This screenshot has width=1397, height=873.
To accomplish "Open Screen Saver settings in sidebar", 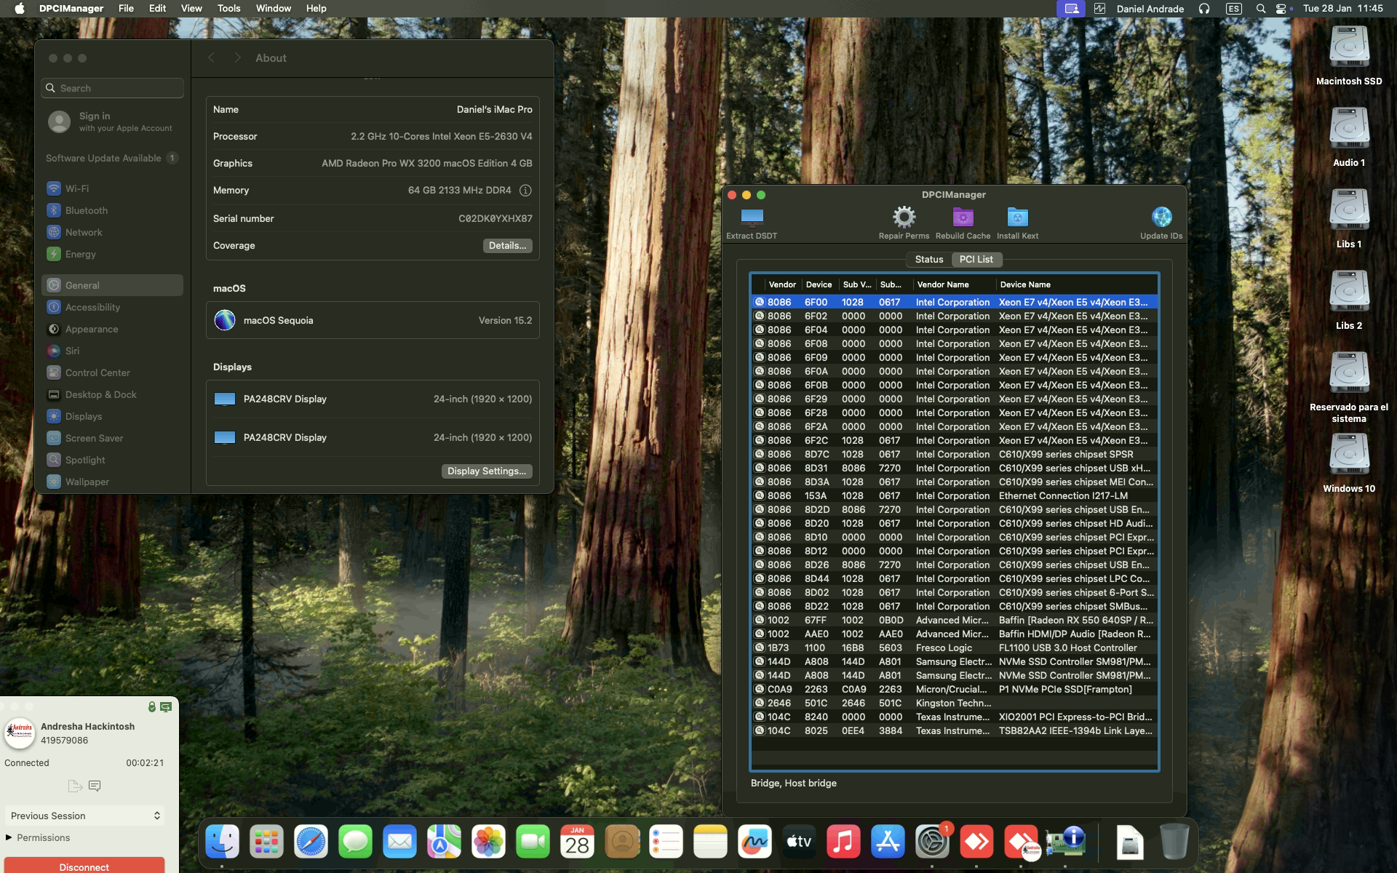I will click(x=112, y=438).
